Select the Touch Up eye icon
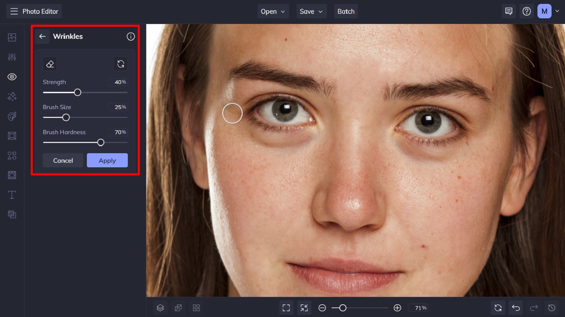This screenshot has height=317, width=565. point(12,77)
